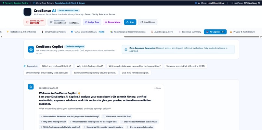Viewport: 262px width, 130px height.
Task: Click the clipboard icon beside Audit Logs & Alerts
Action: tap(152, 32)
